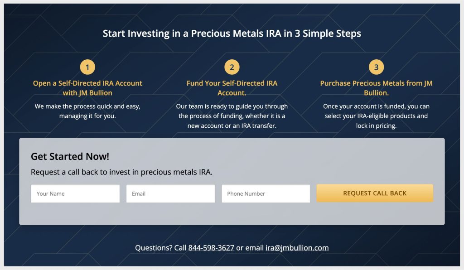Click the step 1 number circle
Screen dimensions: 464x270
[87, 67]
